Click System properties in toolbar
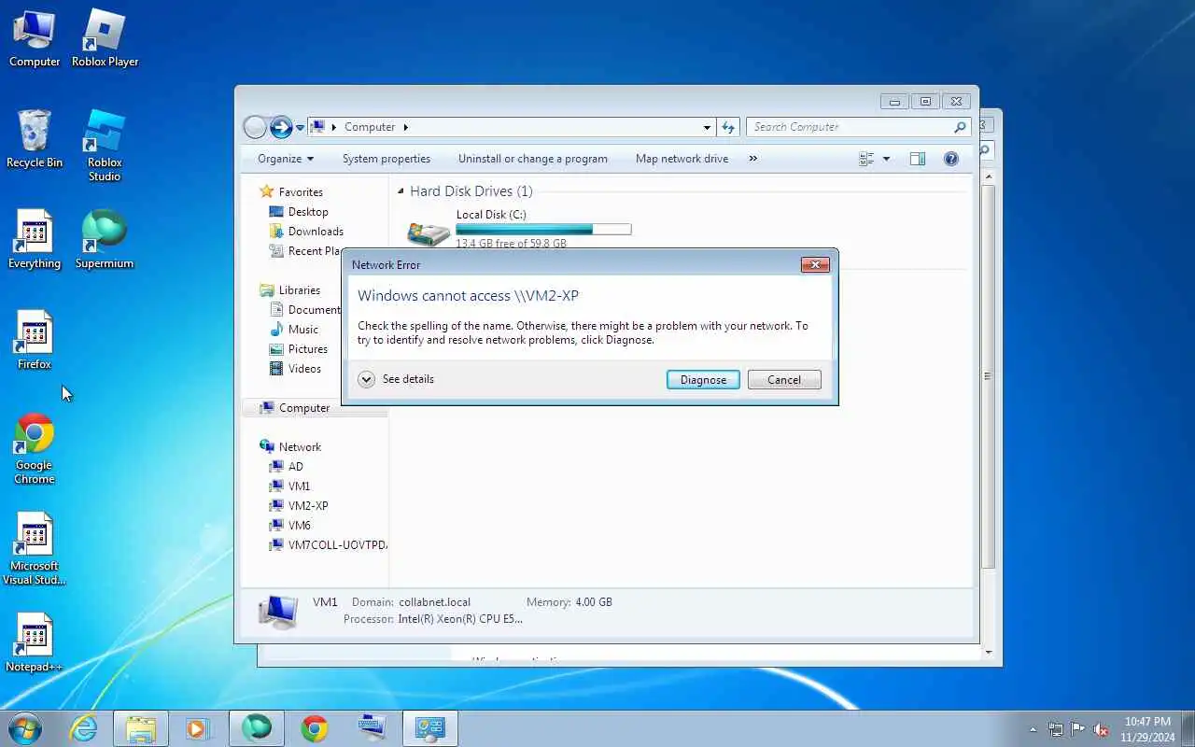The image size is (1195, 747). click(387, 159)
